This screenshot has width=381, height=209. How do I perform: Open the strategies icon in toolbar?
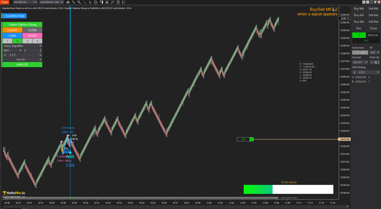point(118,2)
